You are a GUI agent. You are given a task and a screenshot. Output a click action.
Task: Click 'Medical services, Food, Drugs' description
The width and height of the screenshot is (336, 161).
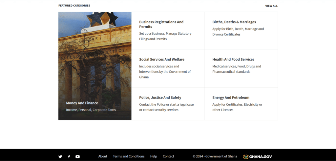[237, 69]
